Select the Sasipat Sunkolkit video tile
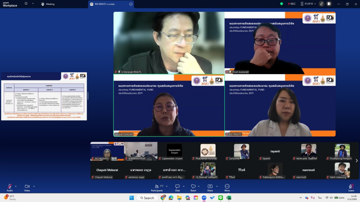 tap(169, 105)
